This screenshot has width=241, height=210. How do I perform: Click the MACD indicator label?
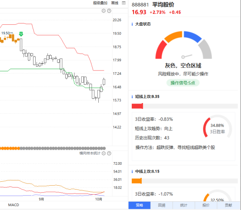13,205
